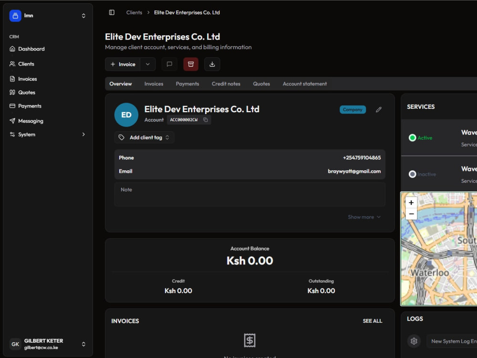The image size is (477, 358).
Task: Click the email braywyatt@gmail.com
Action: pyautogui.click(x=354, y=171)
